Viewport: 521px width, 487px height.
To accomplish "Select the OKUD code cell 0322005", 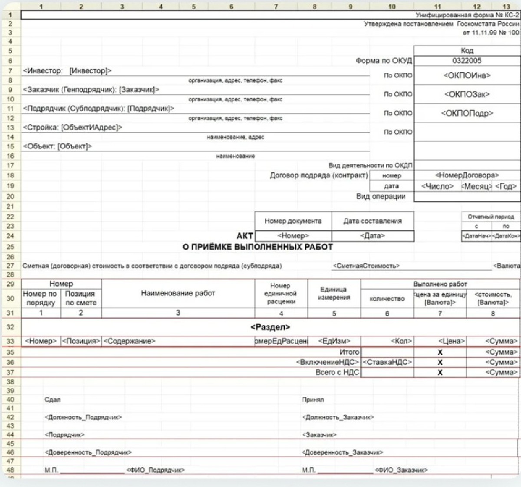I will (x=467, y=61).
